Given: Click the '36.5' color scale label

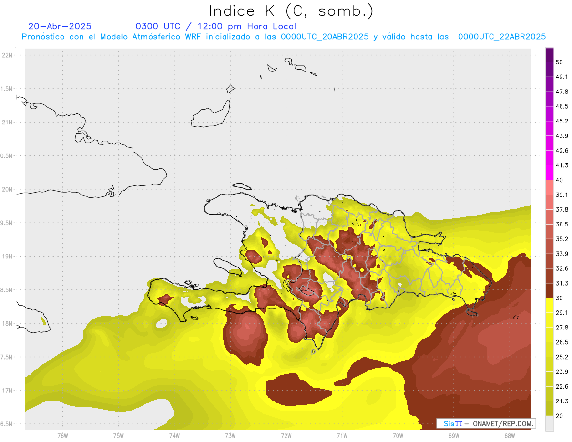Looking at the screenshot, I should (x=562, y=224).
